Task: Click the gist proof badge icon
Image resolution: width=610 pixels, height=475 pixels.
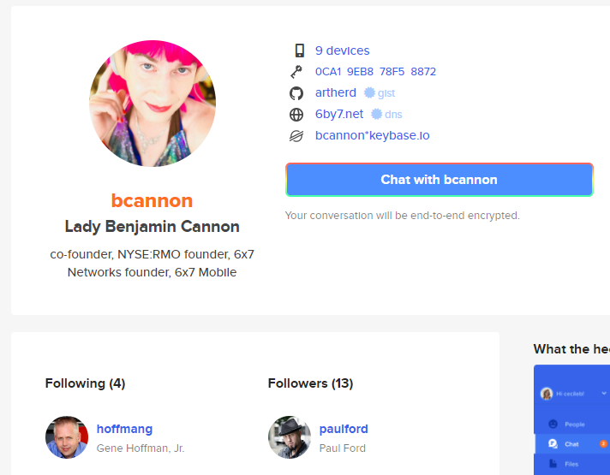Action: [369, 93]
